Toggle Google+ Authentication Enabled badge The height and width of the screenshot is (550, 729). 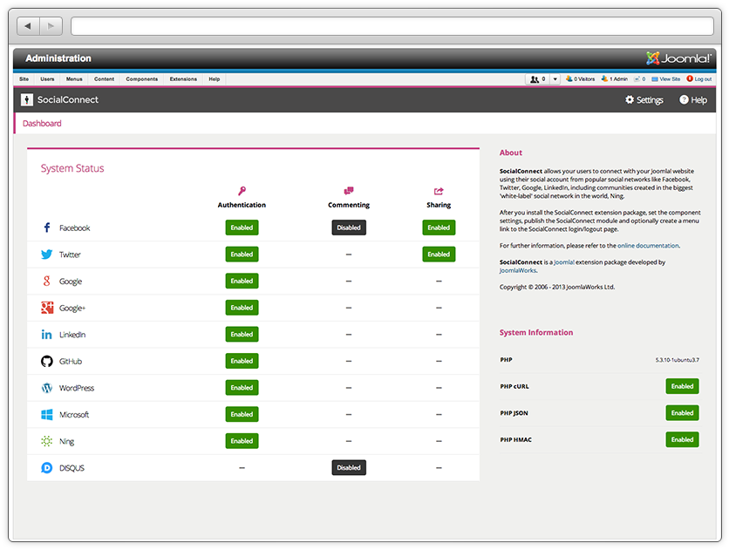[x=242, y=308]
